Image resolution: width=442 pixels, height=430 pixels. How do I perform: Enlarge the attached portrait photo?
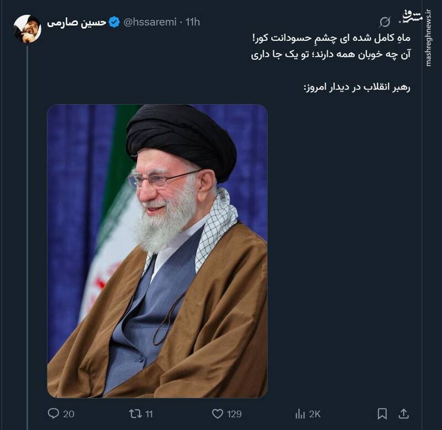(x=157, y=251)
